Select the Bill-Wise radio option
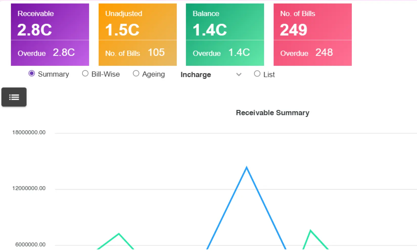417x252 pixels. tap(85, 73)
